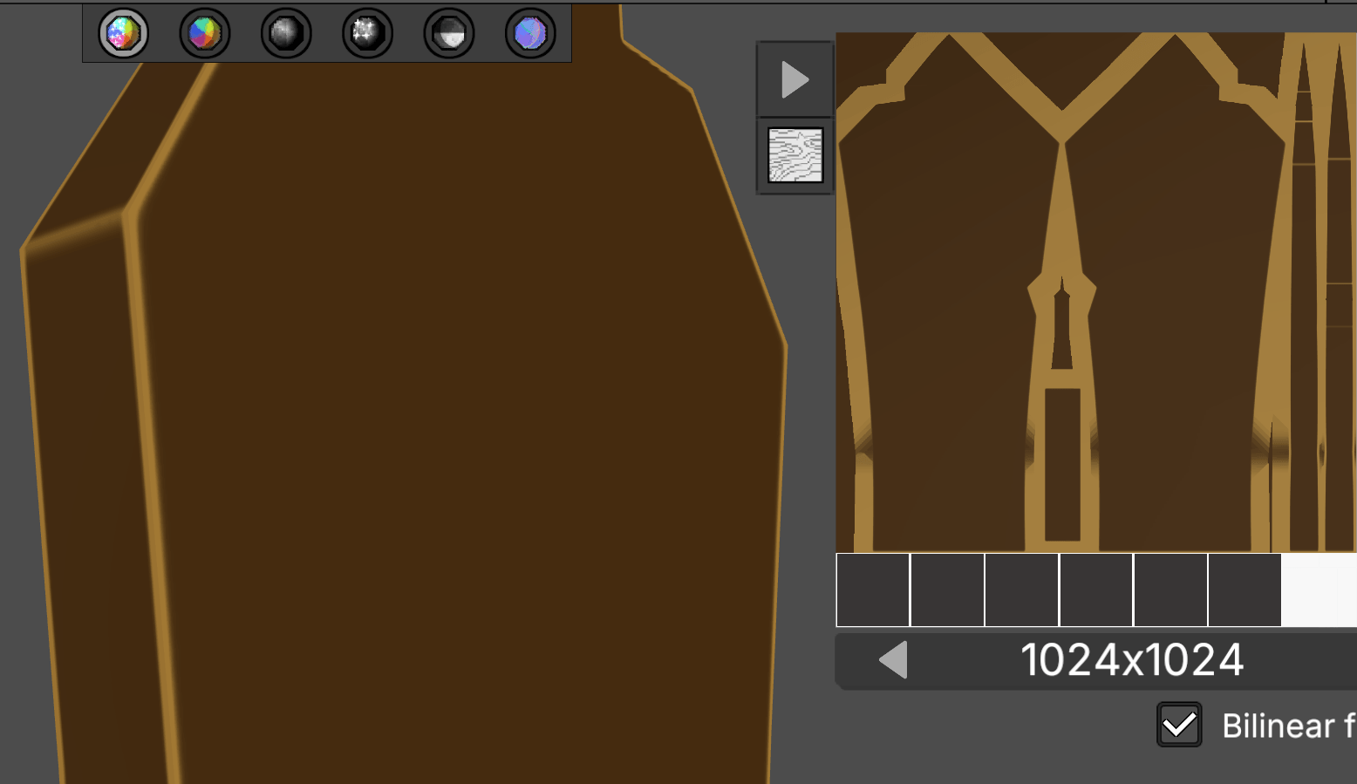
Task: Click the fourth dark slot under the texture
Action: [x=1096, y=590]
